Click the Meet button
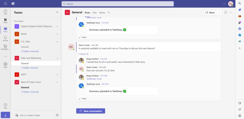Image resolution: width=244 pixels, height=119 pixels. [210, 13]
